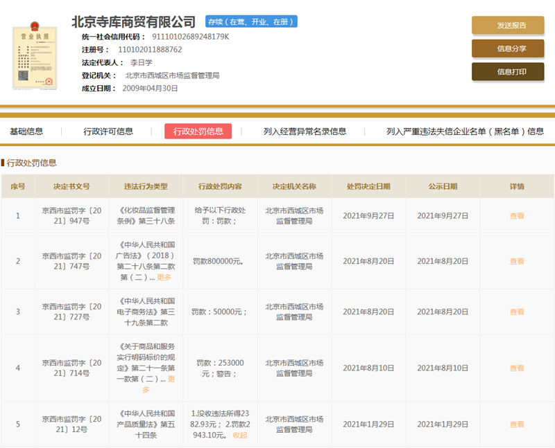
Task: Click legal representative name 李日学
Action: [x=142, y=62]
